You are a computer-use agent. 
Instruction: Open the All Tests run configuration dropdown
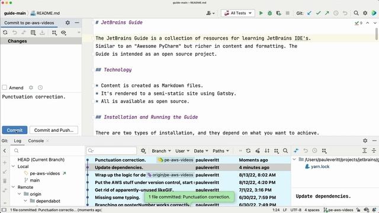point(238,13)
